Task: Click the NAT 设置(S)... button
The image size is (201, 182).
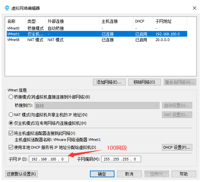Action: (x=177, y=115)
